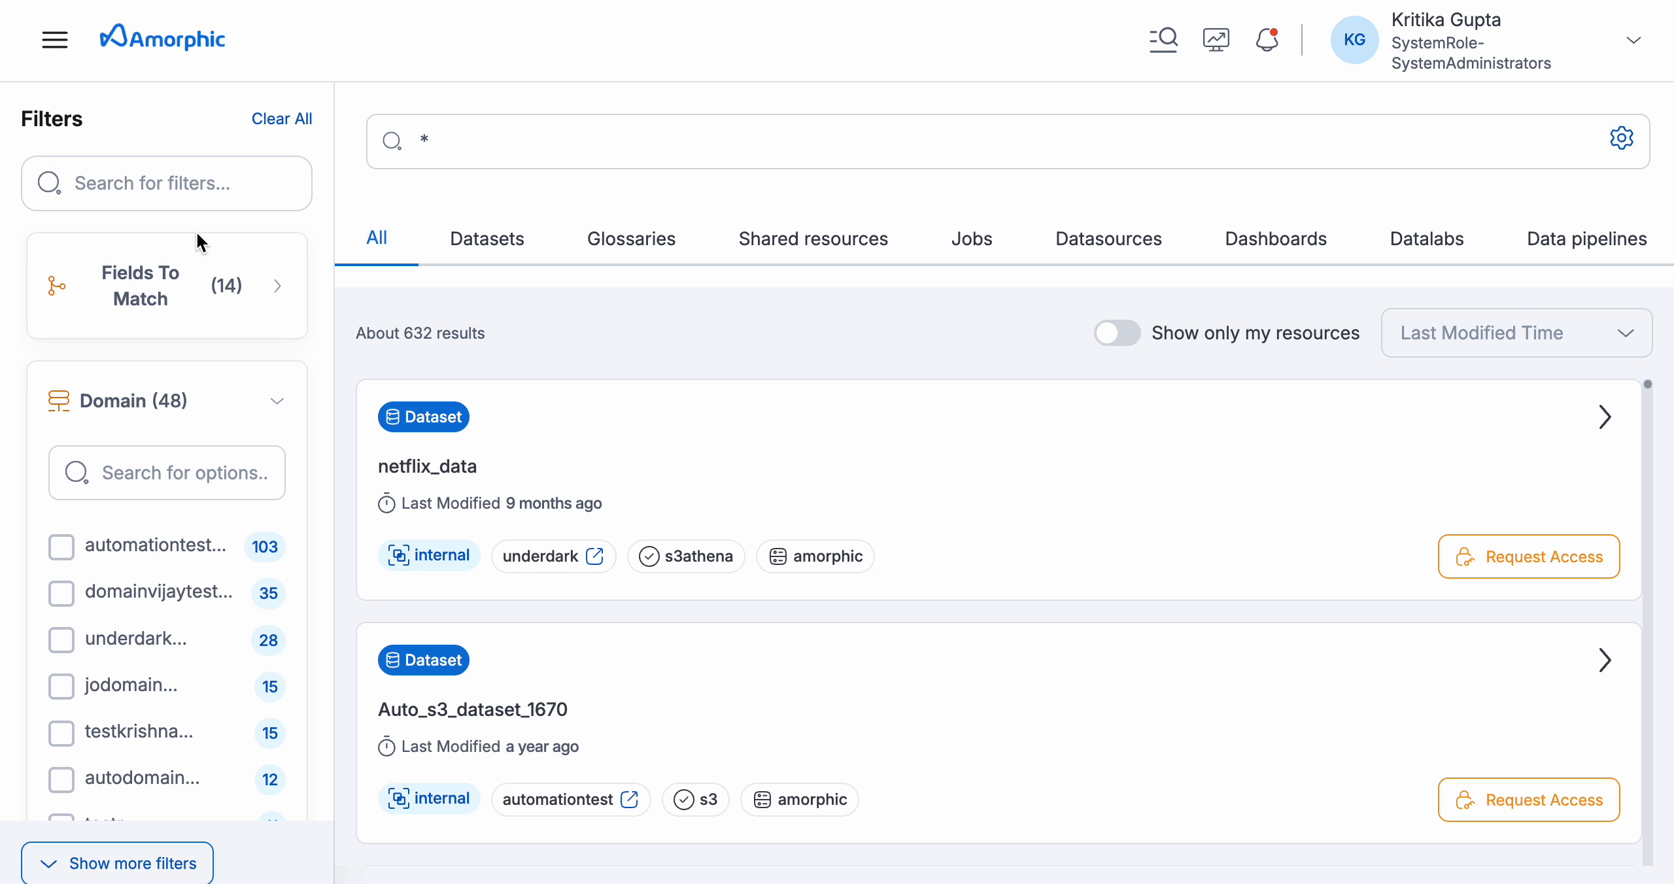The image size is (1674, 884).
Task: Enable Show only my resources
Action: [x=1117, y=333]
